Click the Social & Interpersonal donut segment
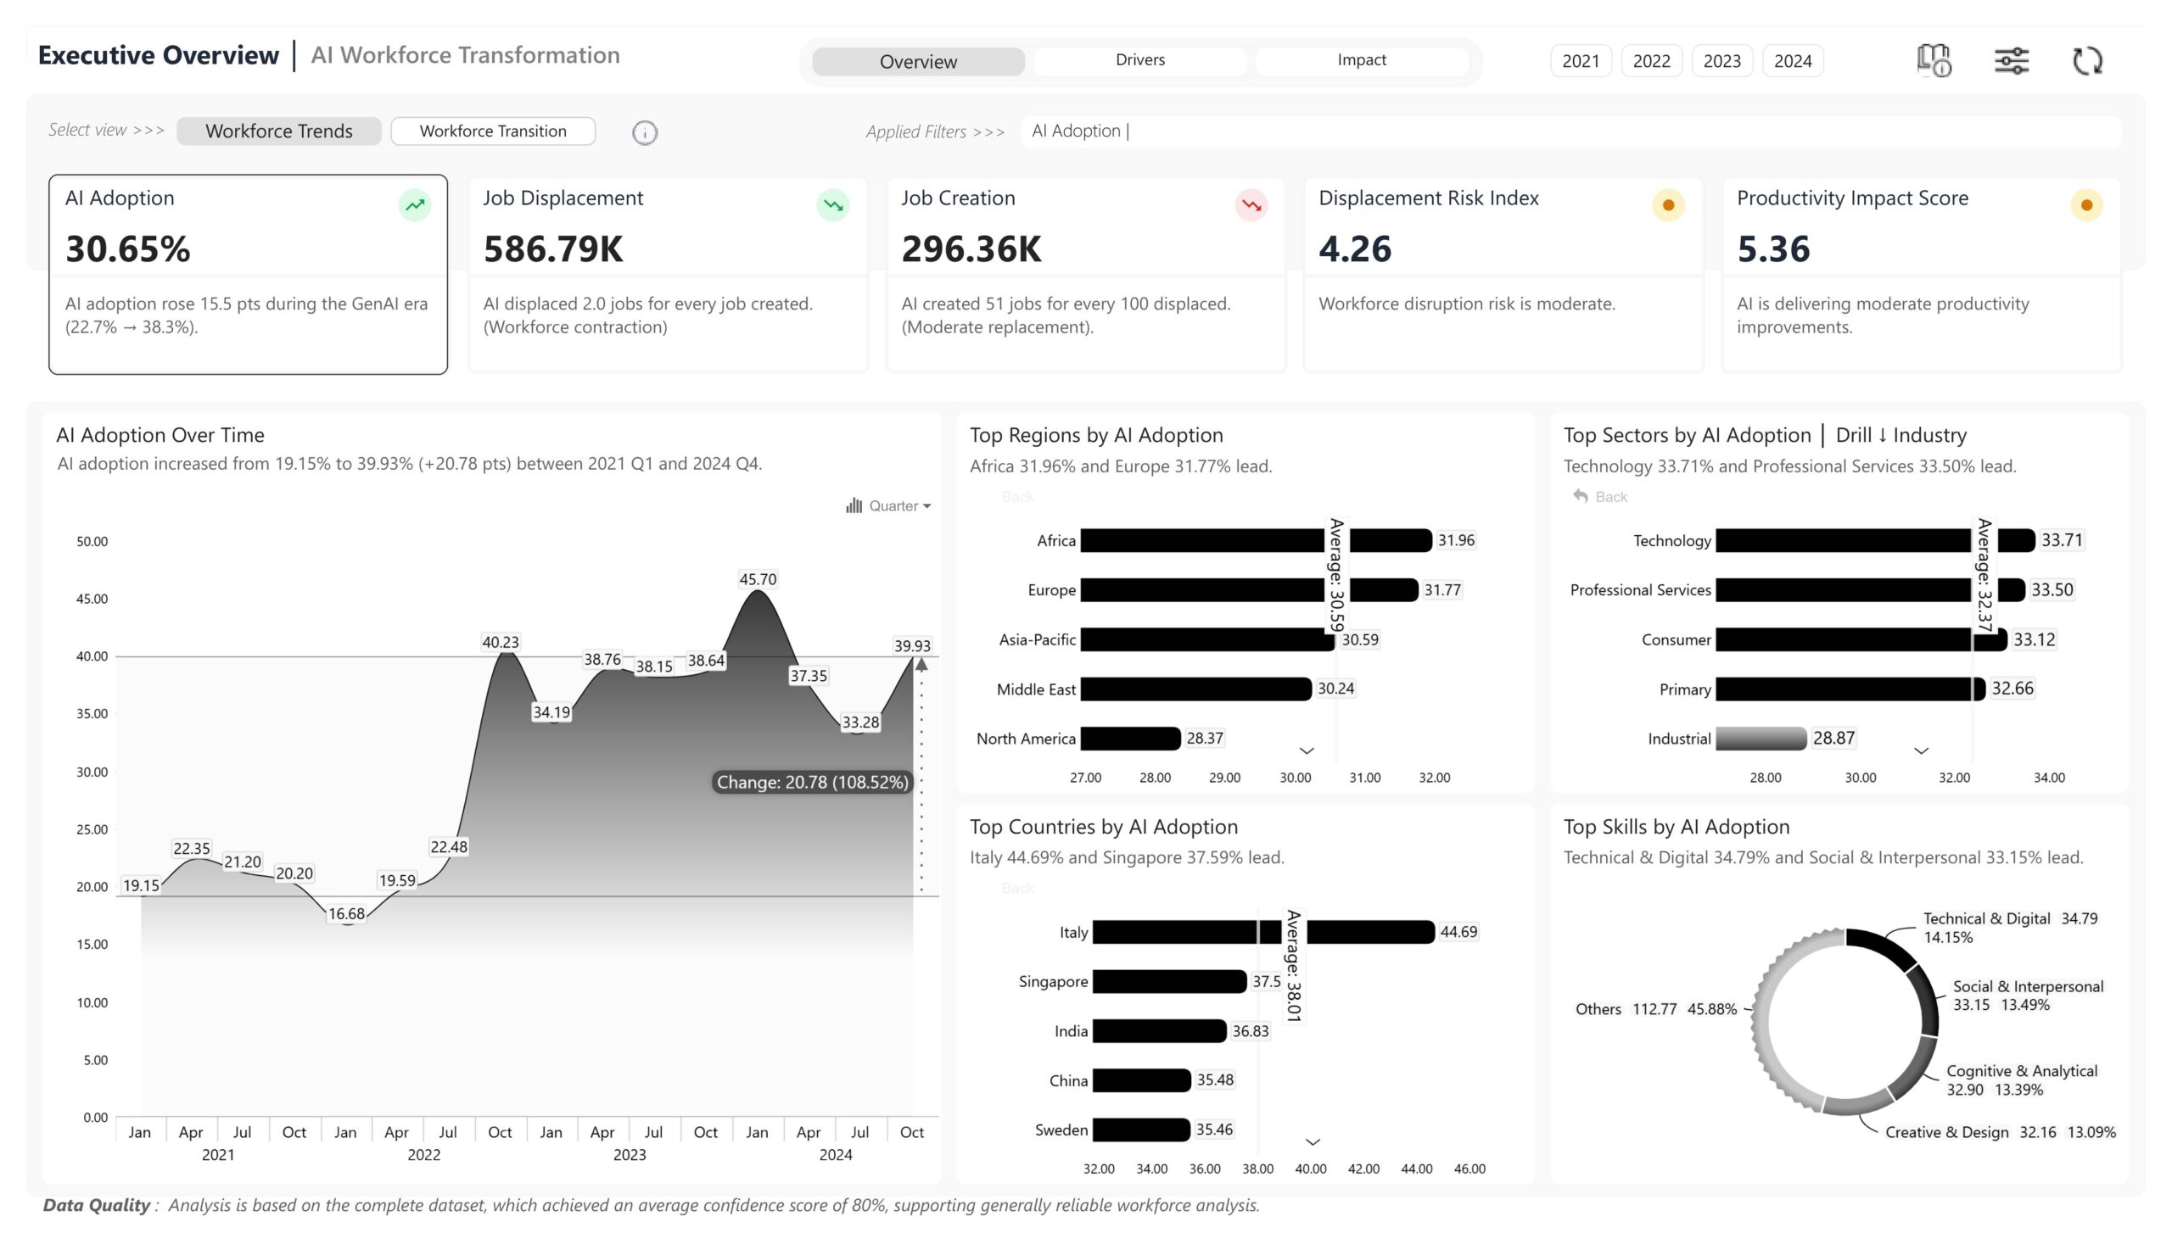 click(x=1928, y=1000)
